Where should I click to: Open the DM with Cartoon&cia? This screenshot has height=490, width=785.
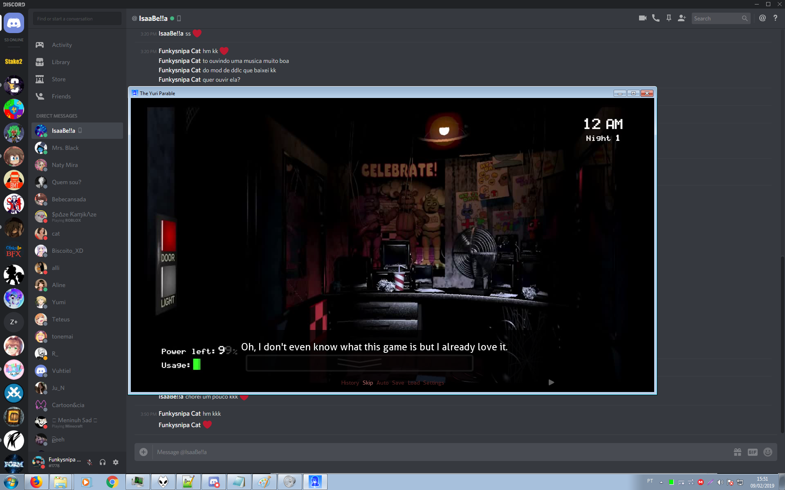[77, 405]
